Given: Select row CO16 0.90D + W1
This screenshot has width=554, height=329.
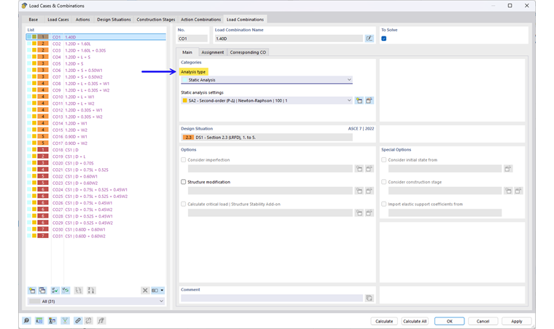Looking at the screenshot, I should [x=96, y=136].
